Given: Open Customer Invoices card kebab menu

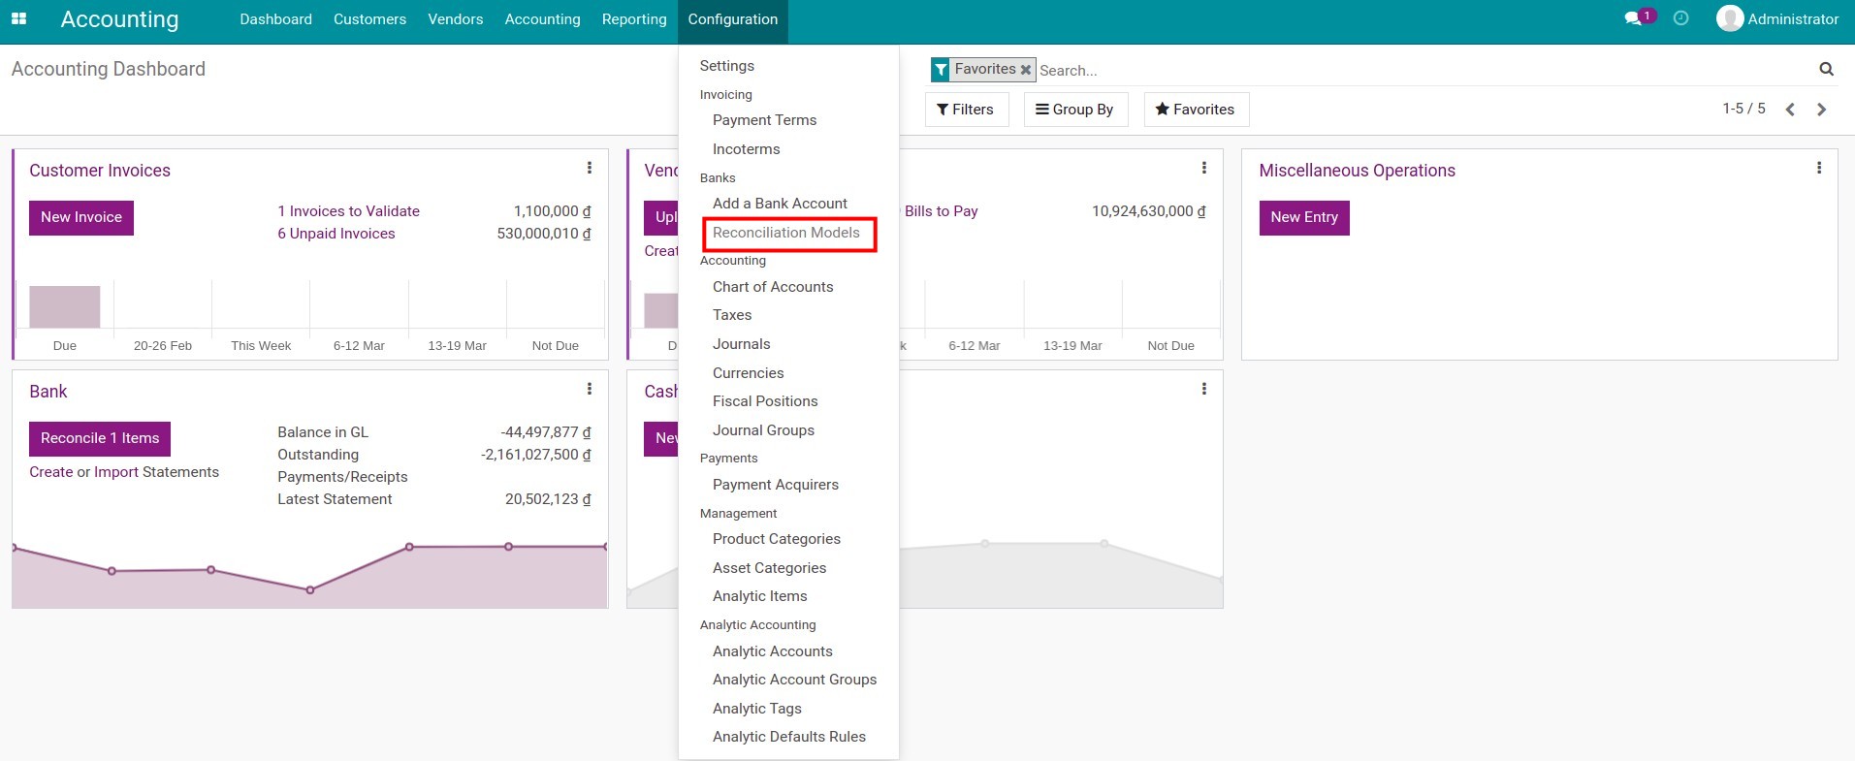Looking at the screenshot, I should (590, 169).
